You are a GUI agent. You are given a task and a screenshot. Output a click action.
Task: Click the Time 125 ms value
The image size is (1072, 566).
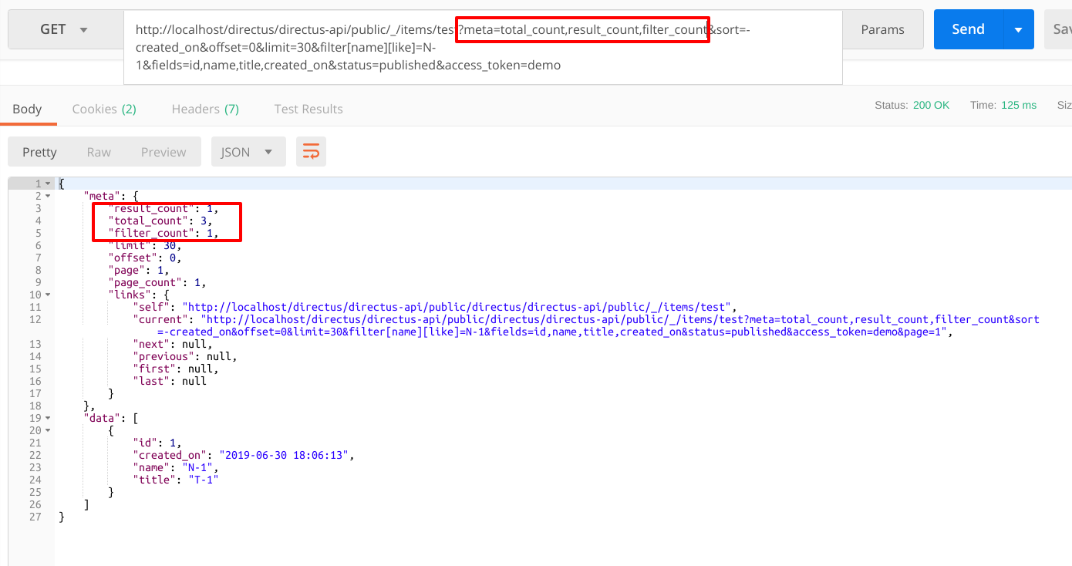pos(1019,105)
